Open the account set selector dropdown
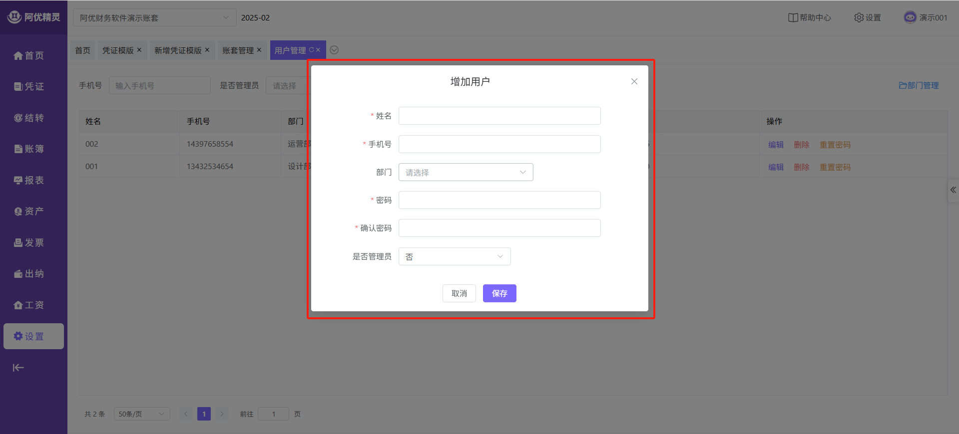Image resolution: width=959 pixels, height=434 pixels. click(154, 18)
